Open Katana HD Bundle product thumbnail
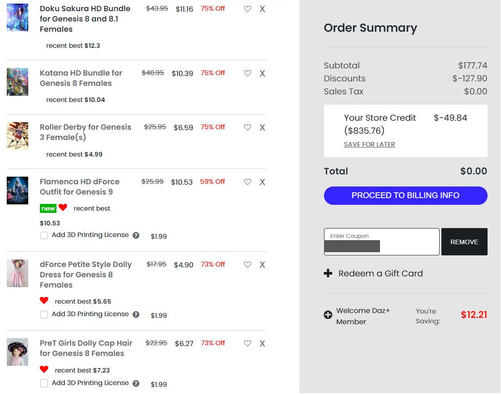501x394 pixels. 17,81
